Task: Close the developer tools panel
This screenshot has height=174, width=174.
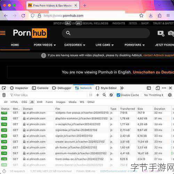Action: coord(170,88)
